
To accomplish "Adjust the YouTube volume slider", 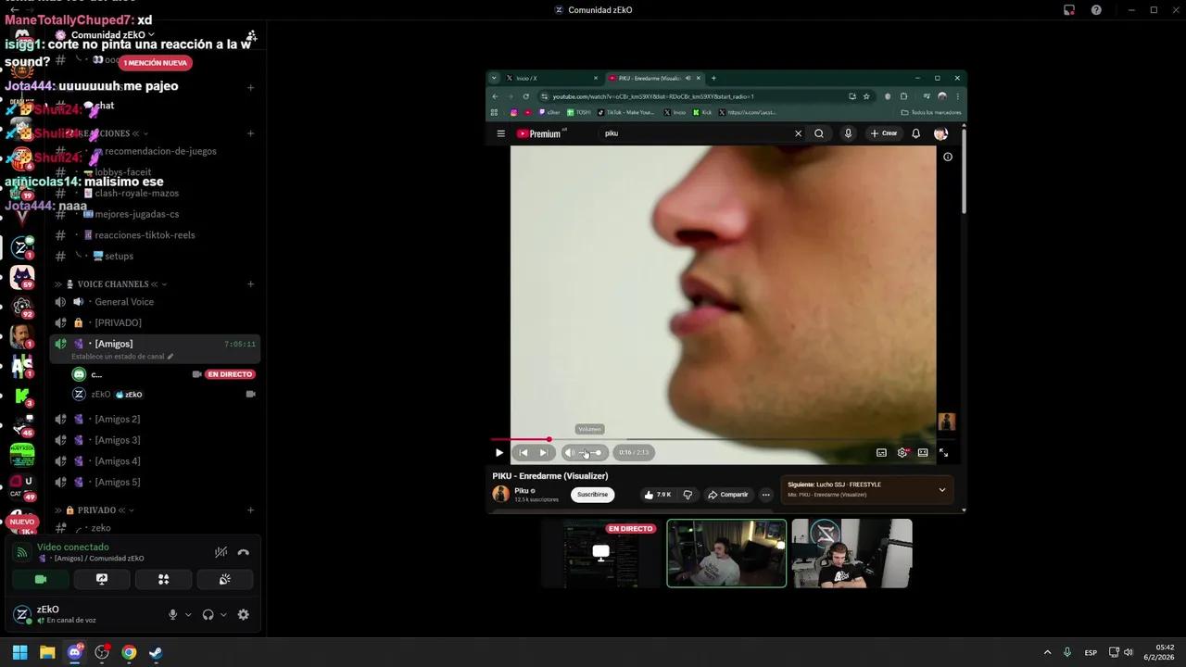I will 590,453.
